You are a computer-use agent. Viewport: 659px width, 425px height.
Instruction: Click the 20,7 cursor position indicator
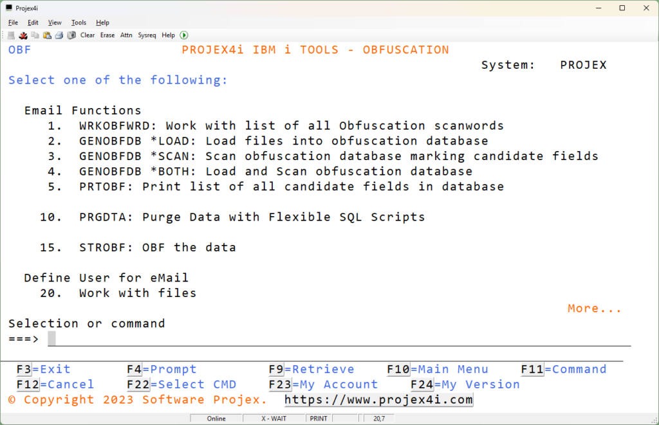coord(379,419)
